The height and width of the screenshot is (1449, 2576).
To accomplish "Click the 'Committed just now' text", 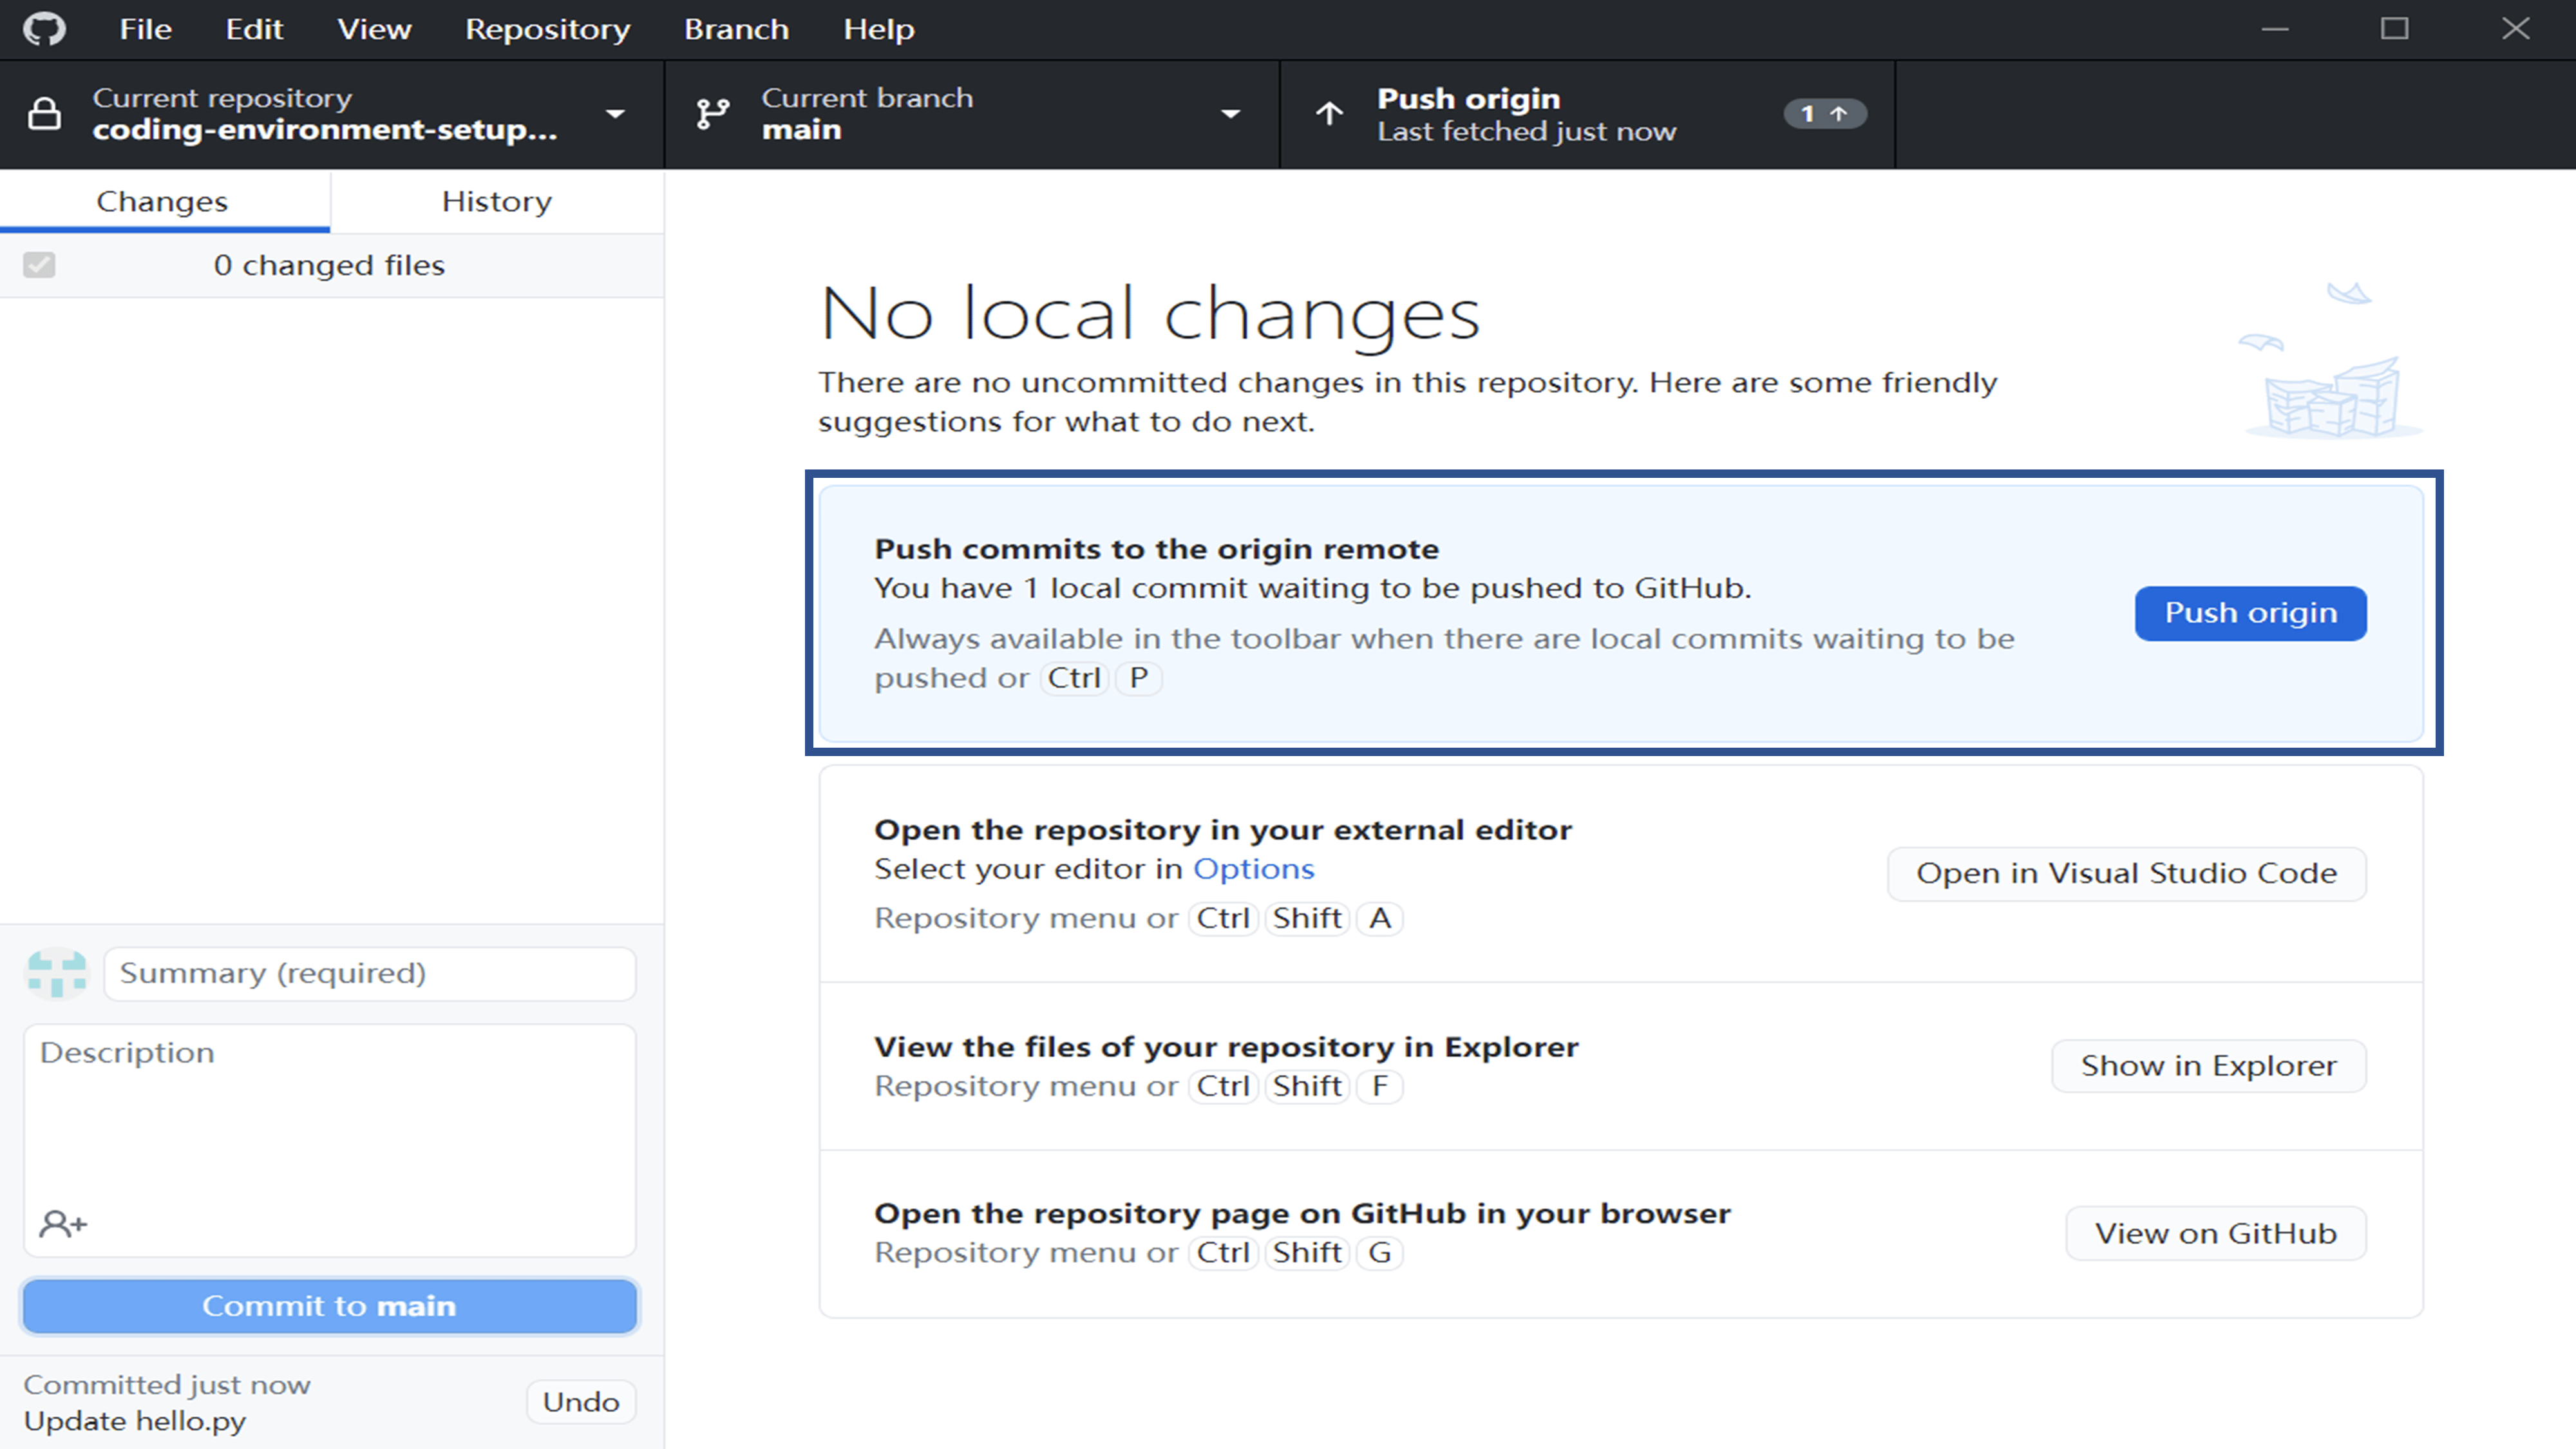I will [x=167, y=1385].
